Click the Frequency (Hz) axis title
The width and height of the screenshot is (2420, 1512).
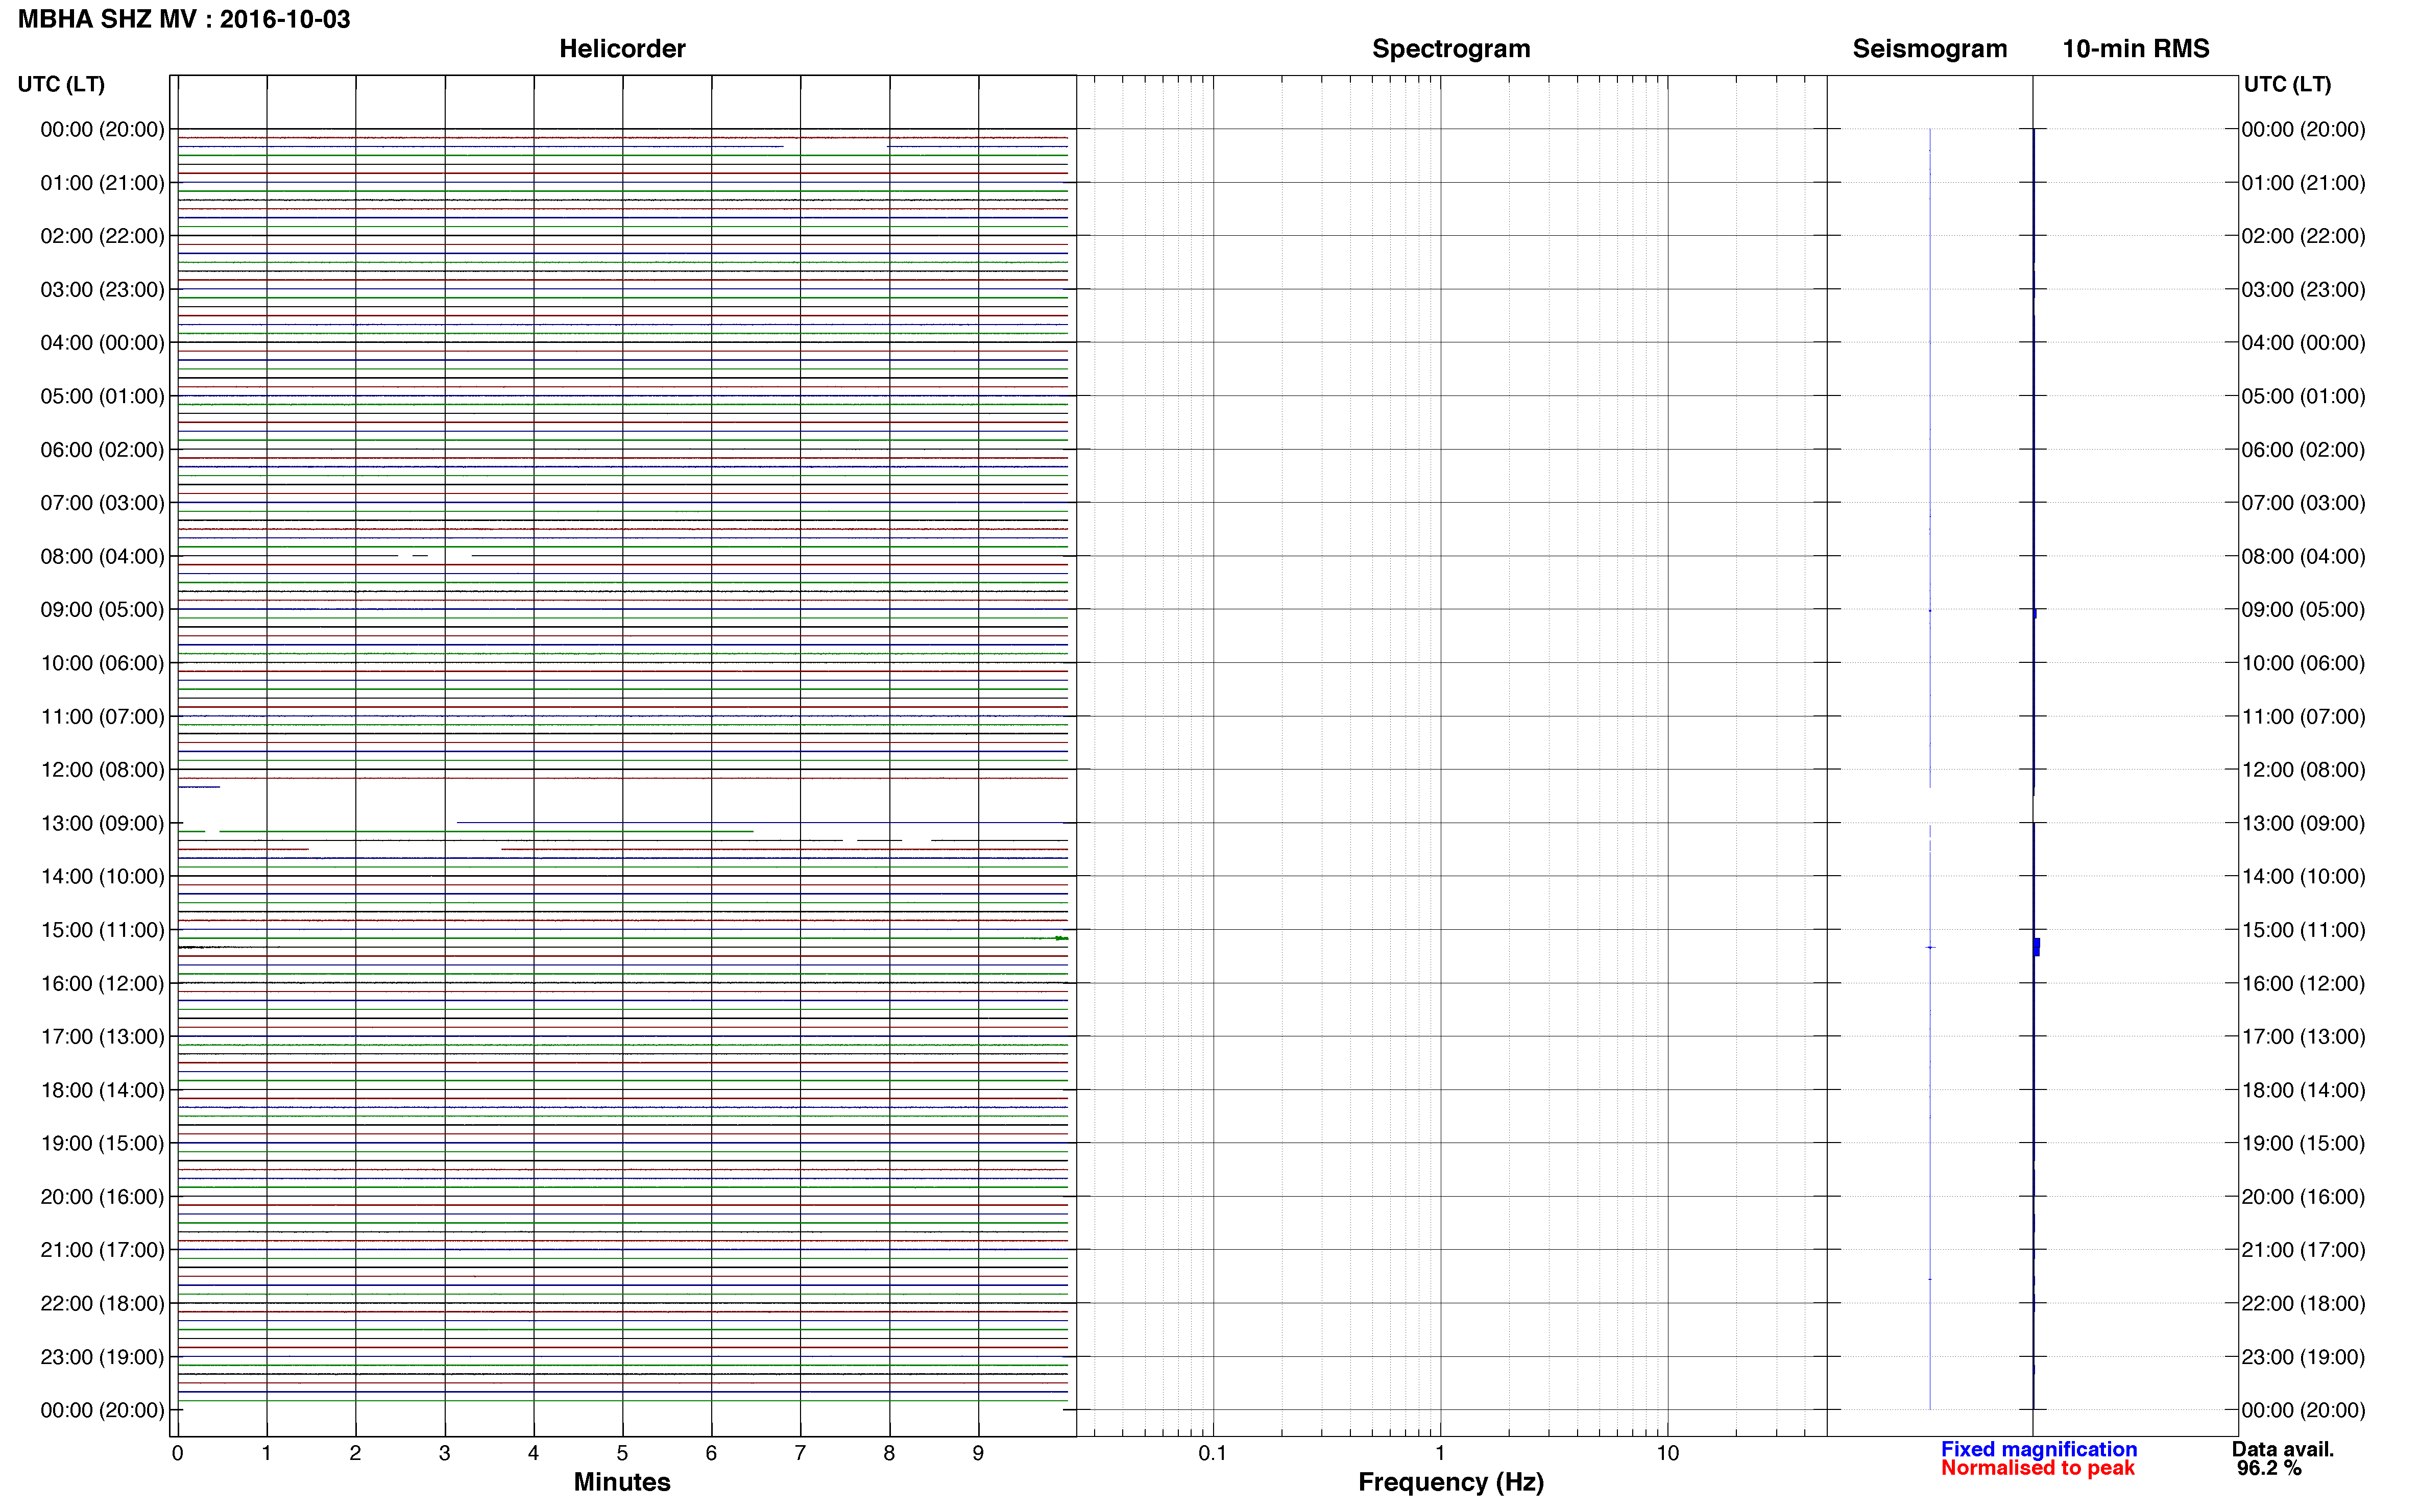[1450, 1482]
